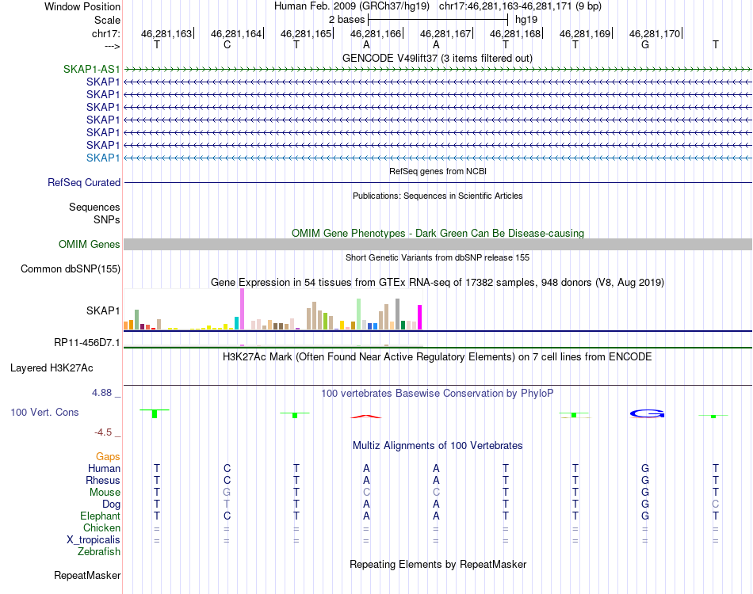Click the Sequences track label
753x594 pixels.
pos(94,207)
